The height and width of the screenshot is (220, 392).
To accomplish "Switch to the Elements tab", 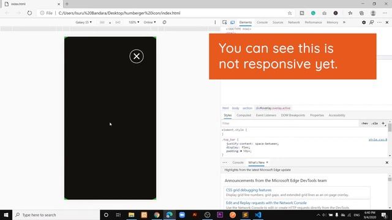I will point(246,22).
